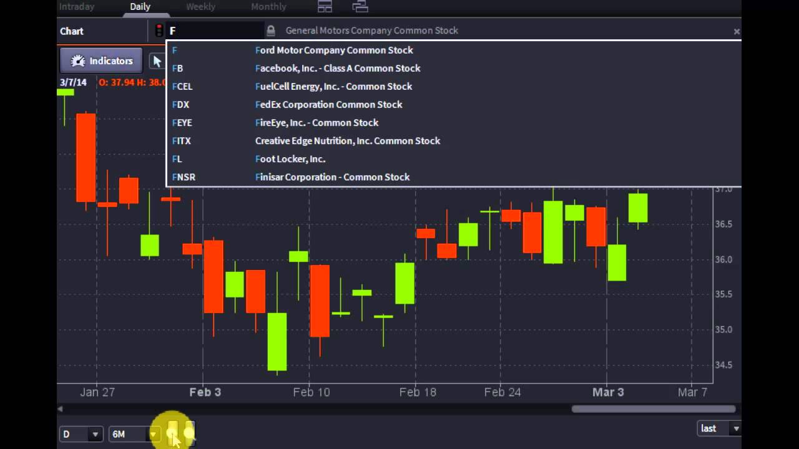Open the D interval dropdown
This screenshot has width=799, height=449.
[x=81, y=434]
